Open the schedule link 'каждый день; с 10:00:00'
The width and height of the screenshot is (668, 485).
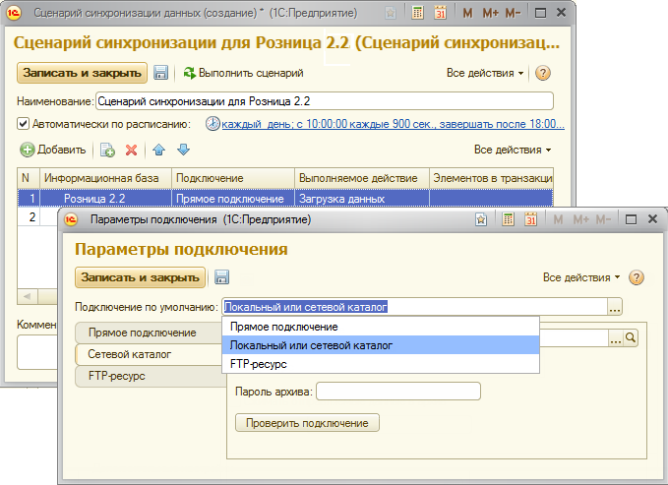[393, 124]
